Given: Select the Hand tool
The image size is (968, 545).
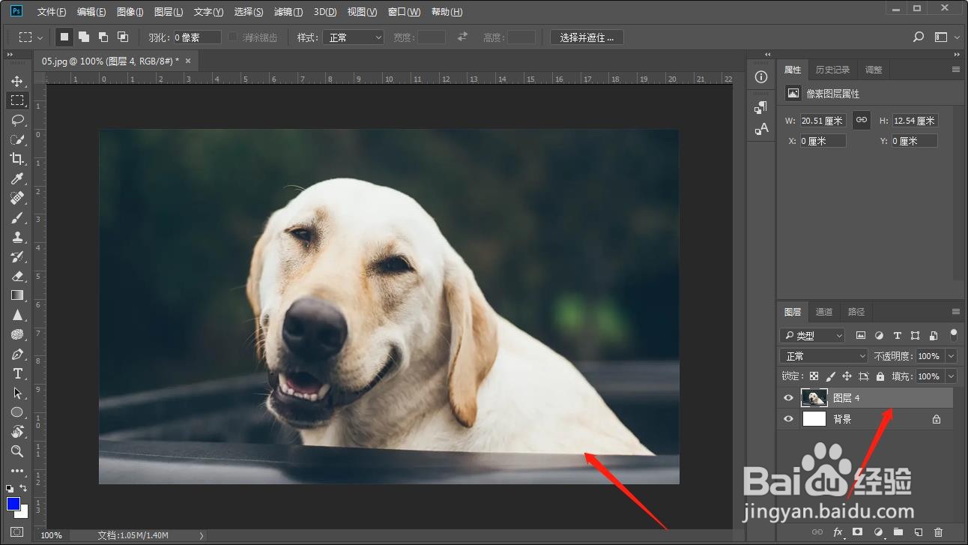Looking at the screenshot, I should pyautogui.click(x=16, y=432).
